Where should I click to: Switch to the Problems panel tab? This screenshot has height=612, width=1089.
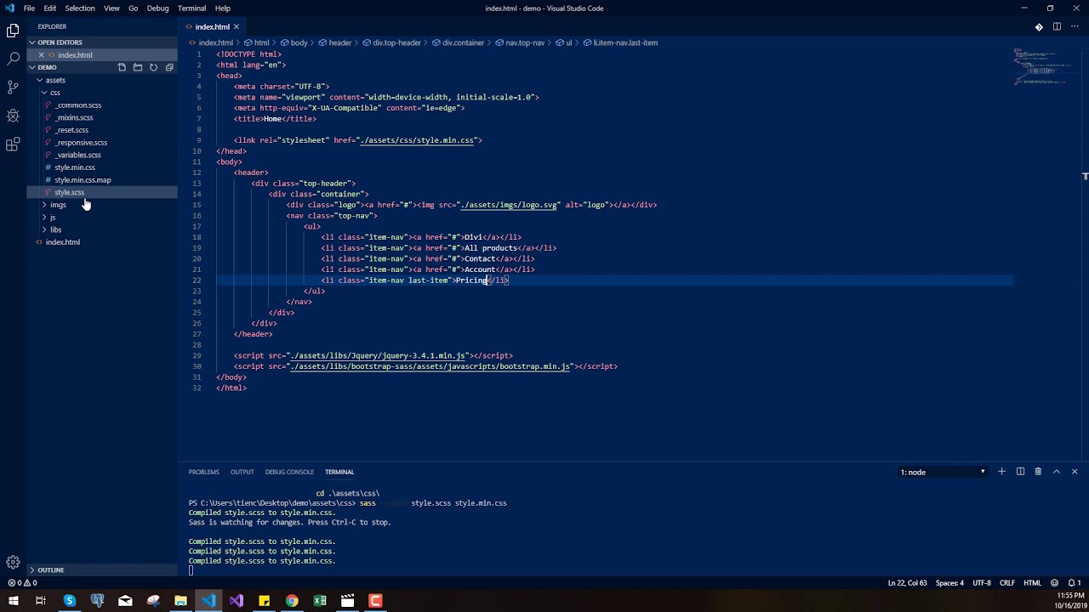[204, 472]
